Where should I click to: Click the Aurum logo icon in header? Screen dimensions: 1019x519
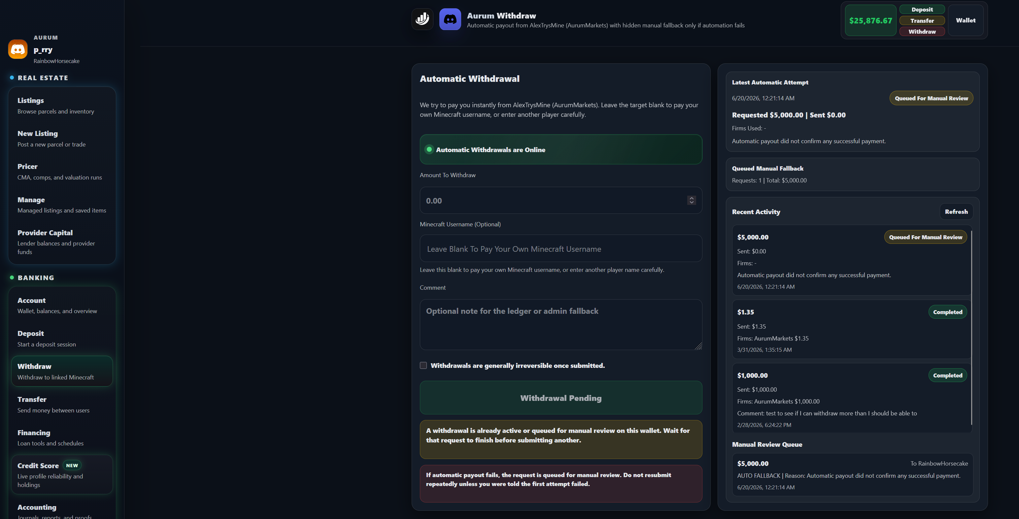[x=423, y=19]
